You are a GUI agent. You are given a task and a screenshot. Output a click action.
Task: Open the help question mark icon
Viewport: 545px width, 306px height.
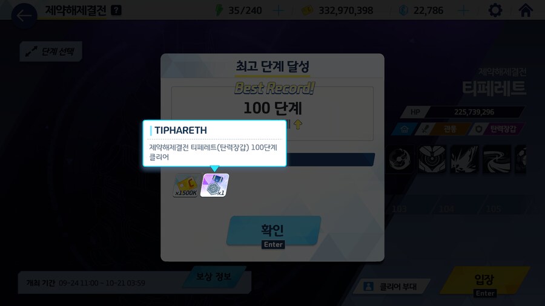pyautogui.click(x=116, y=10)
